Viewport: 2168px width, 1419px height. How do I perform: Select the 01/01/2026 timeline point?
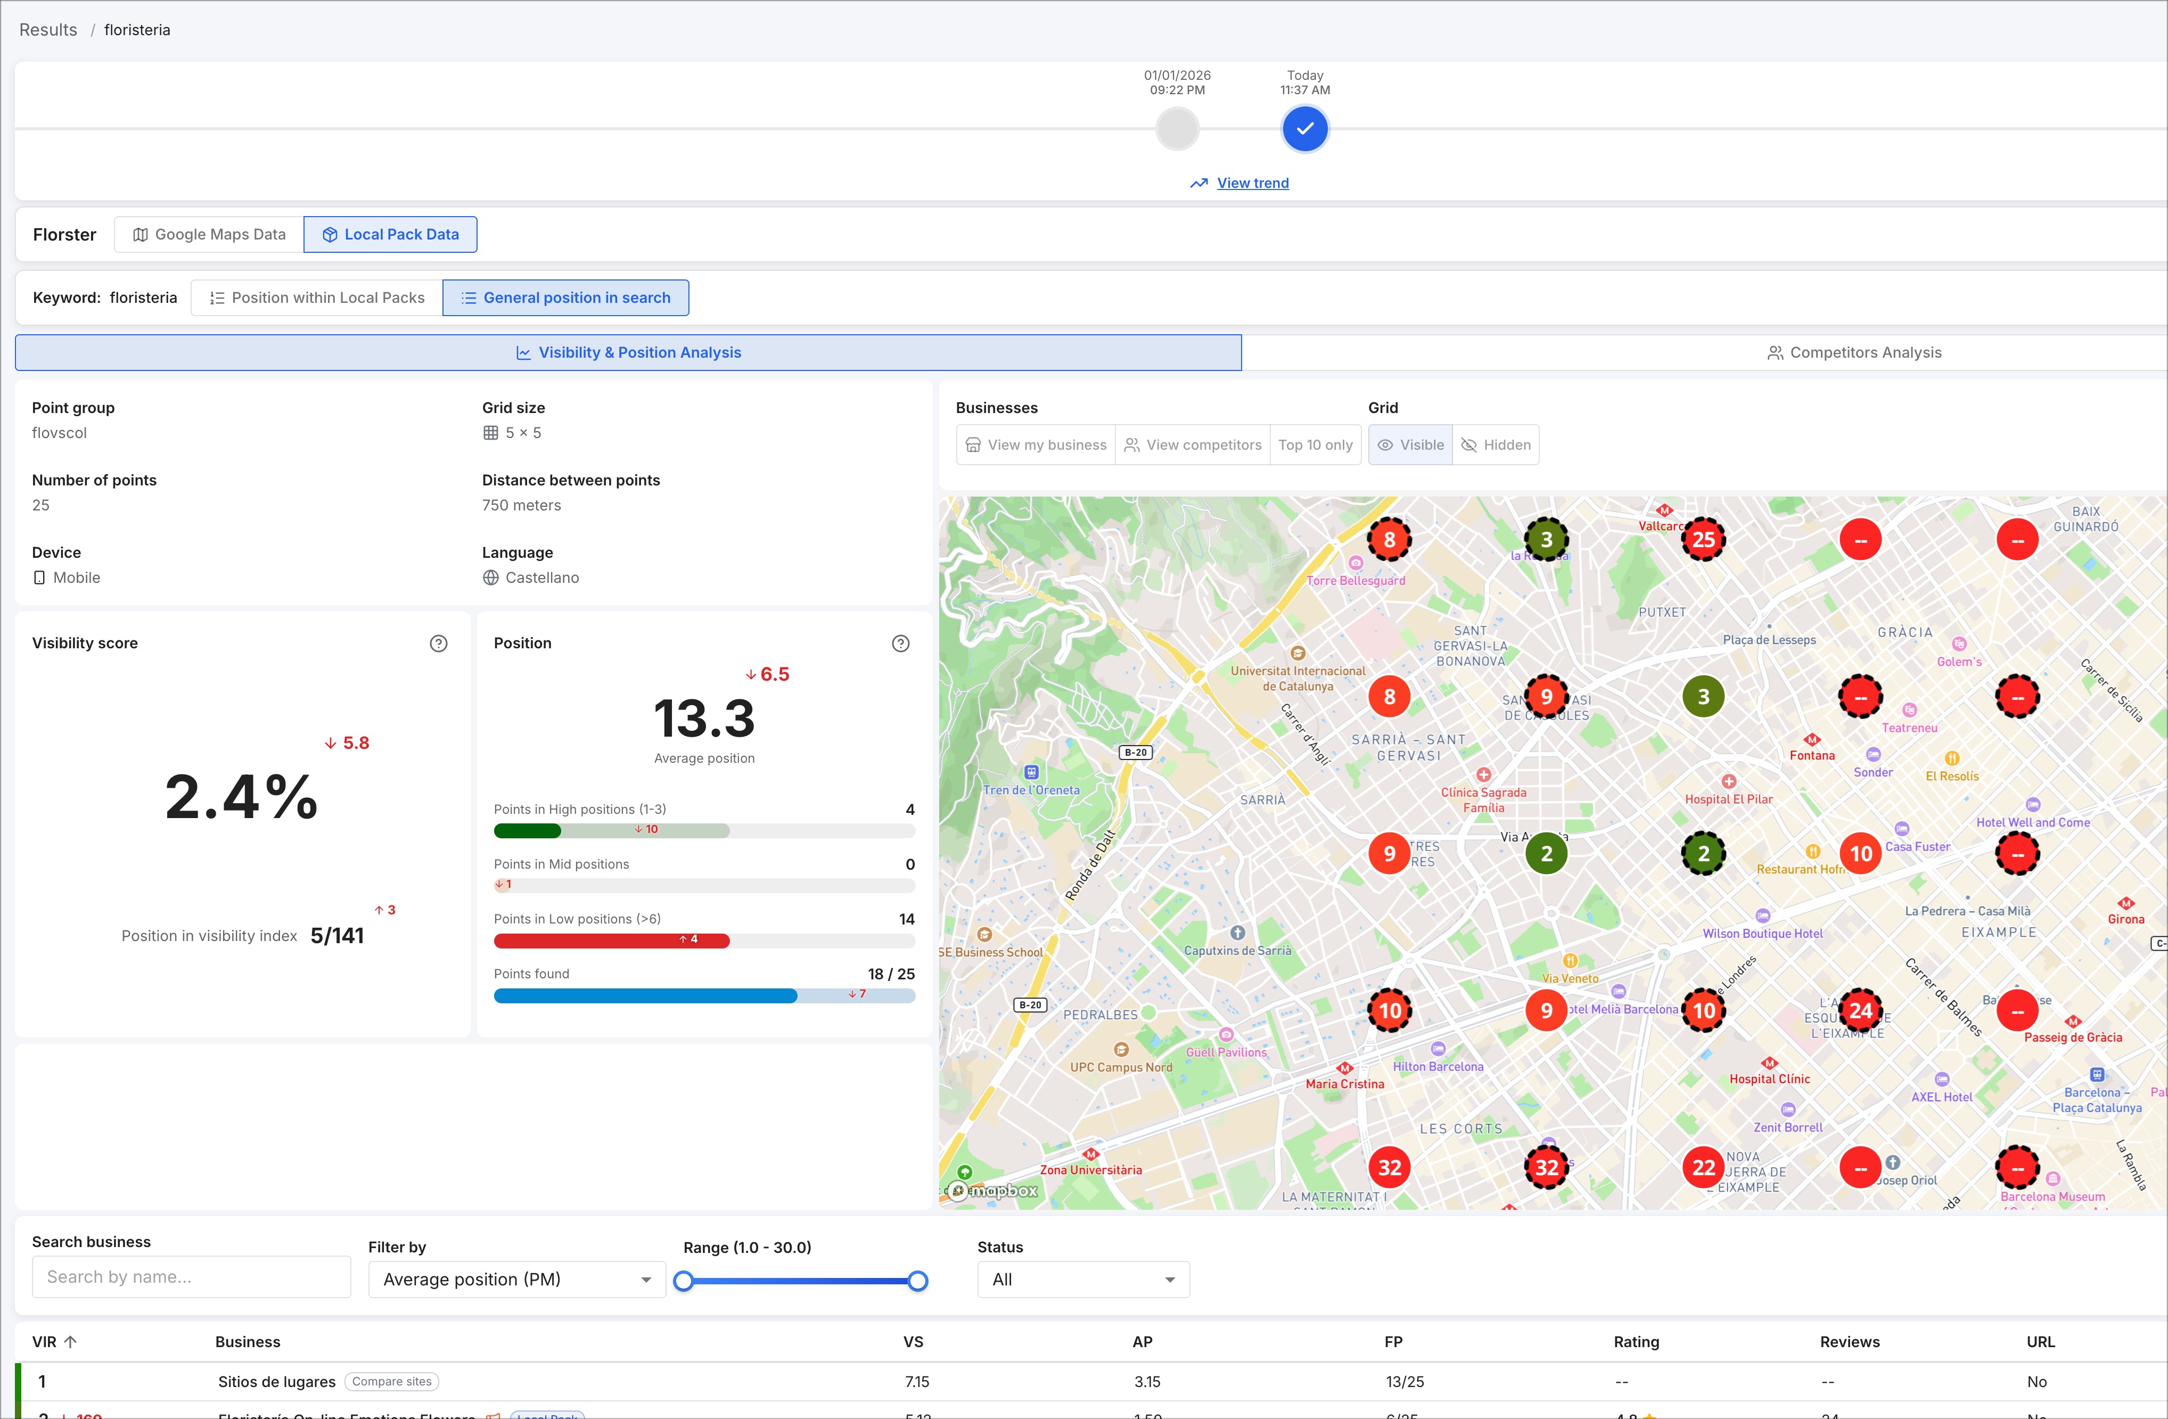click(x=1177, y=128)
